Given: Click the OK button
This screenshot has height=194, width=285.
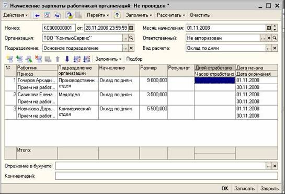Looking at the screenshot, I should pyautogui.click(x=225, y=188).
